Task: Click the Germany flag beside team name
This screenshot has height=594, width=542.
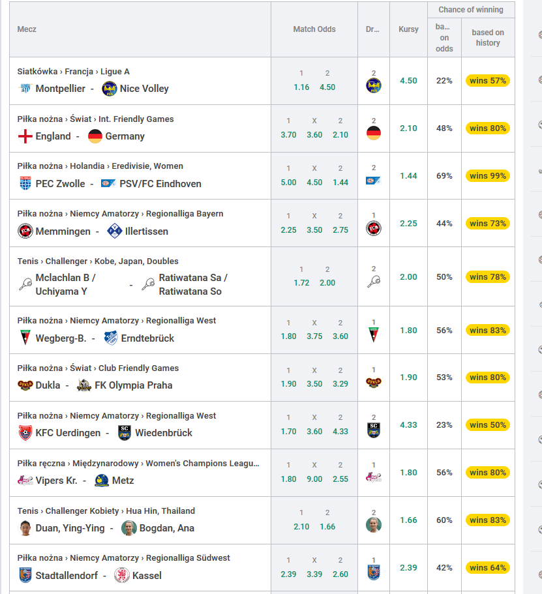Action: [x=95, y=136]
